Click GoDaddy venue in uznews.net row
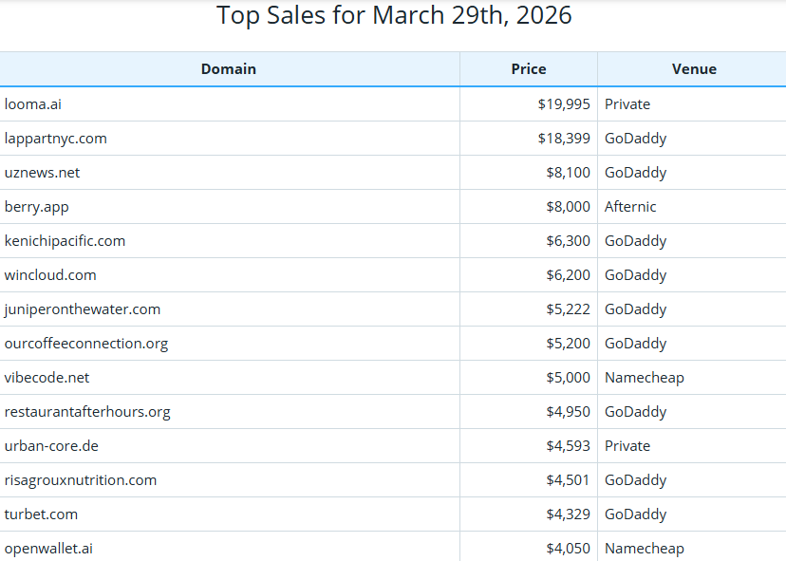The image size is (786, 561). pyautogui.click(x=636, y=173)
